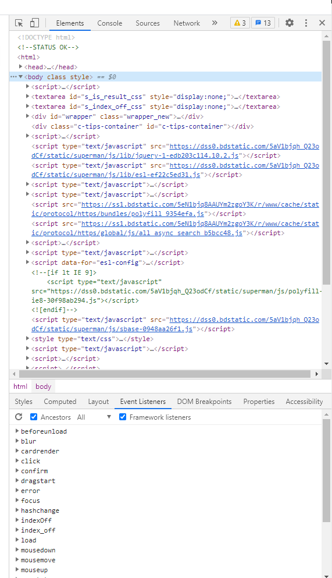Expand the s_is_result_css textarea node
This screenshot has height=578, width=332.
click(27, 96)
